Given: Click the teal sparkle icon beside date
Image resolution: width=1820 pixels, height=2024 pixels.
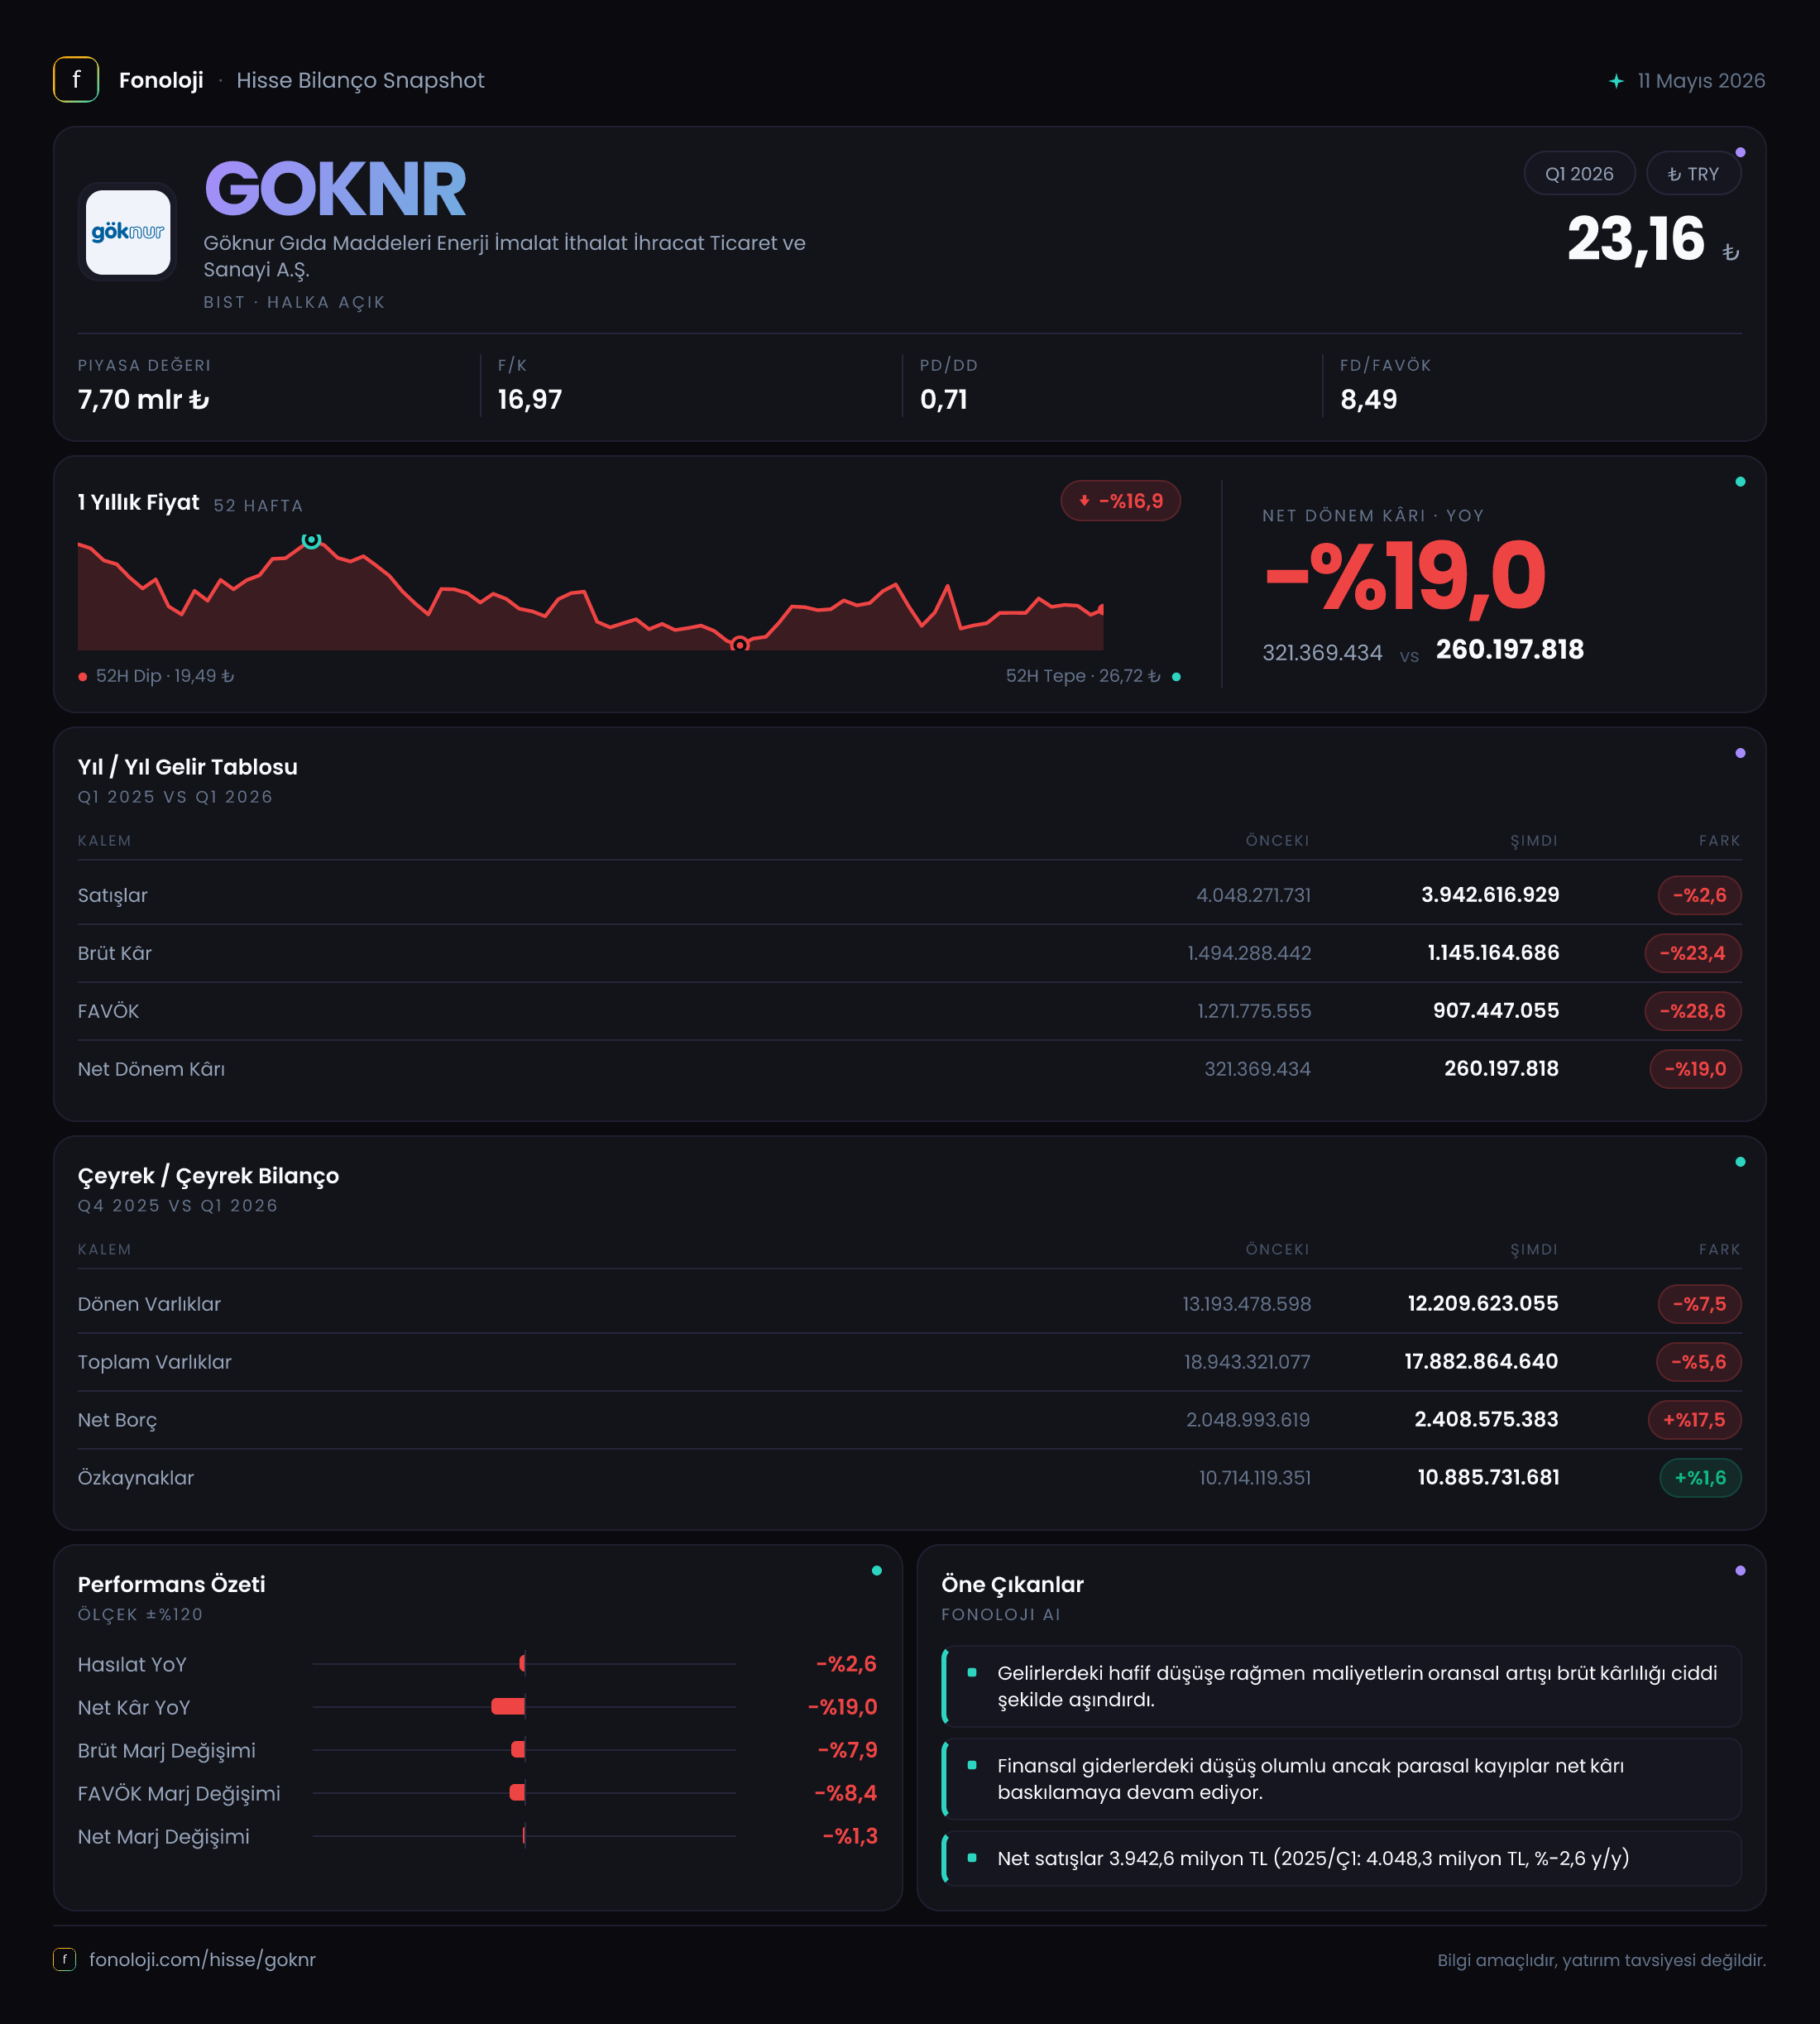Looking at the screenshot, I should pos(1616,81).
